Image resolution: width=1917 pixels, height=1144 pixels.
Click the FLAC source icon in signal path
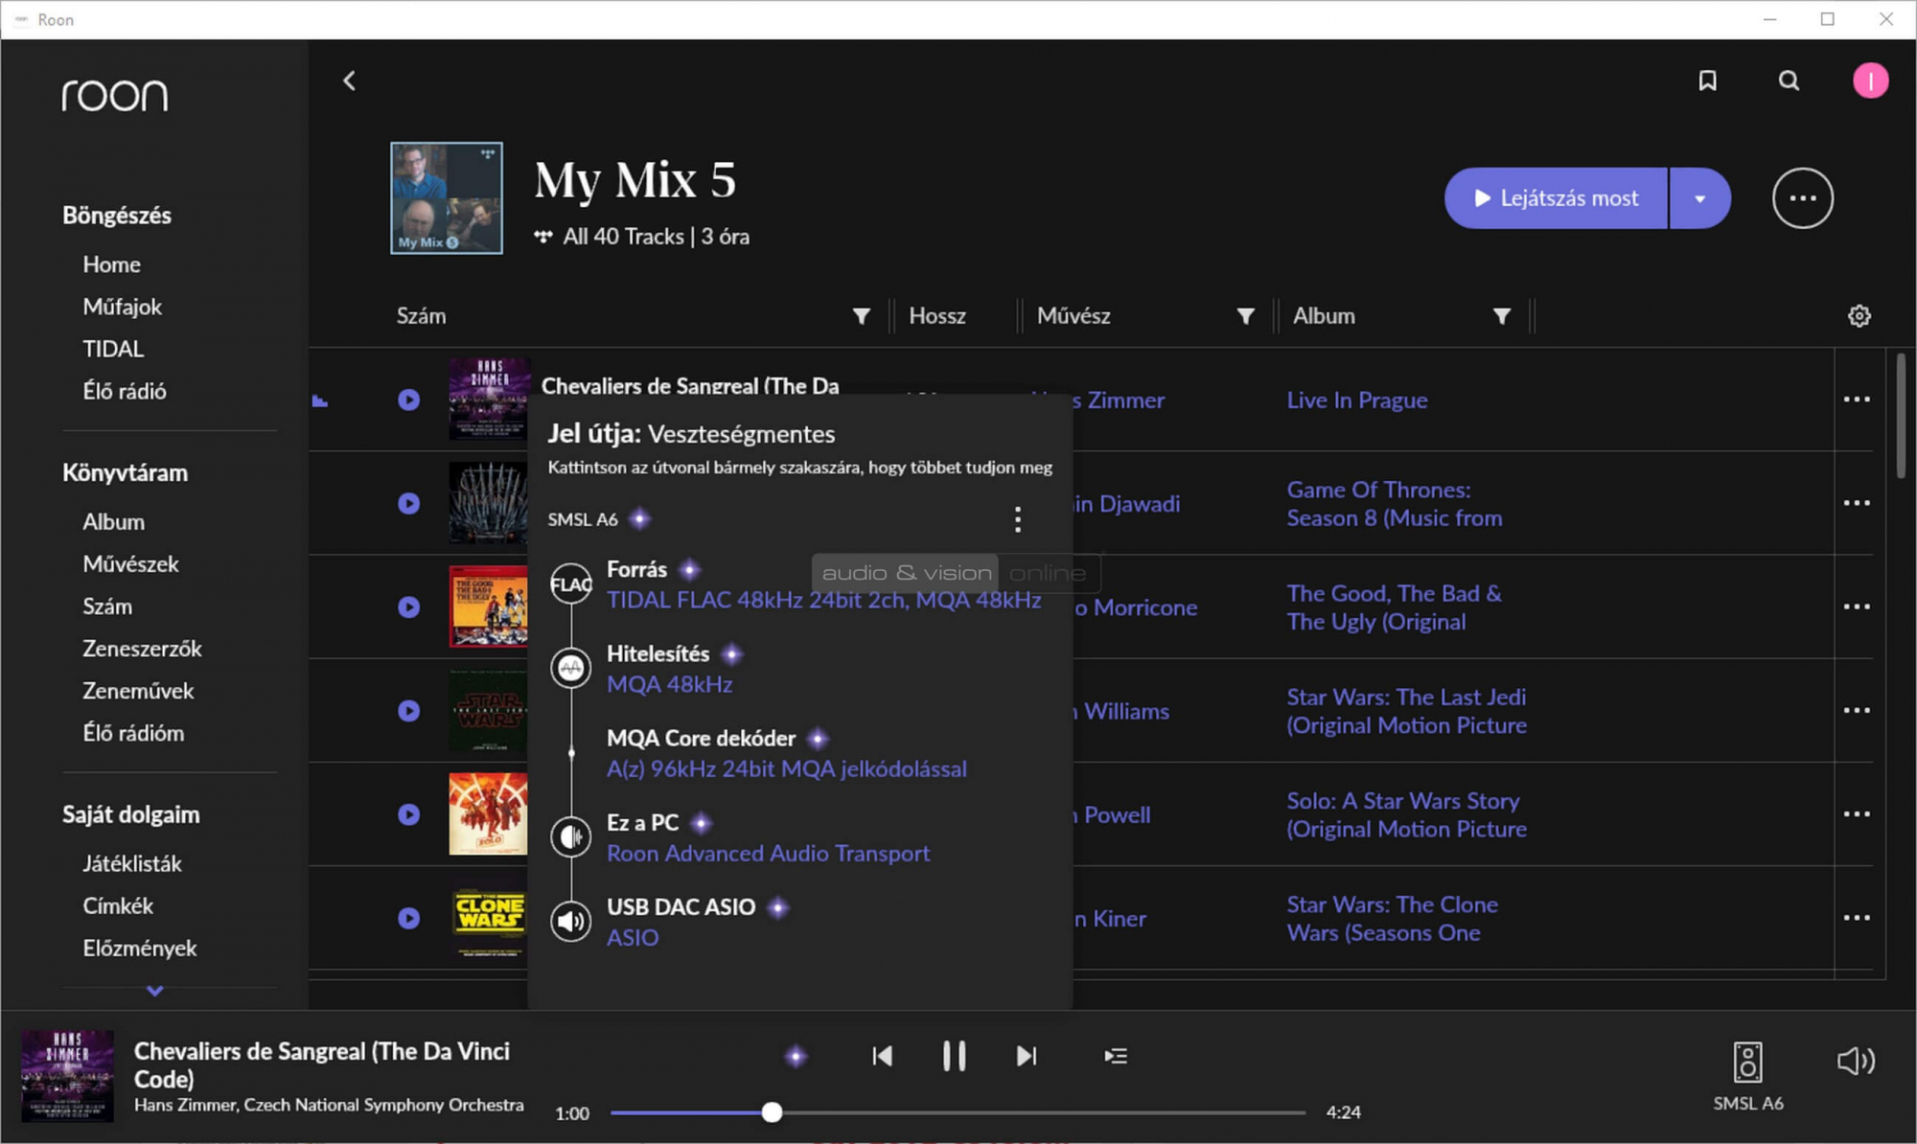point(571,584)
